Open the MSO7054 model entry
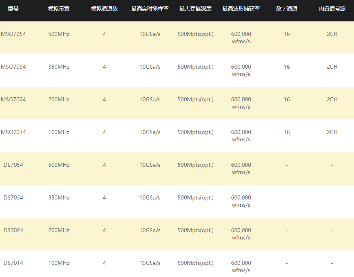This screenshot has width=354, height=277. 13,34
